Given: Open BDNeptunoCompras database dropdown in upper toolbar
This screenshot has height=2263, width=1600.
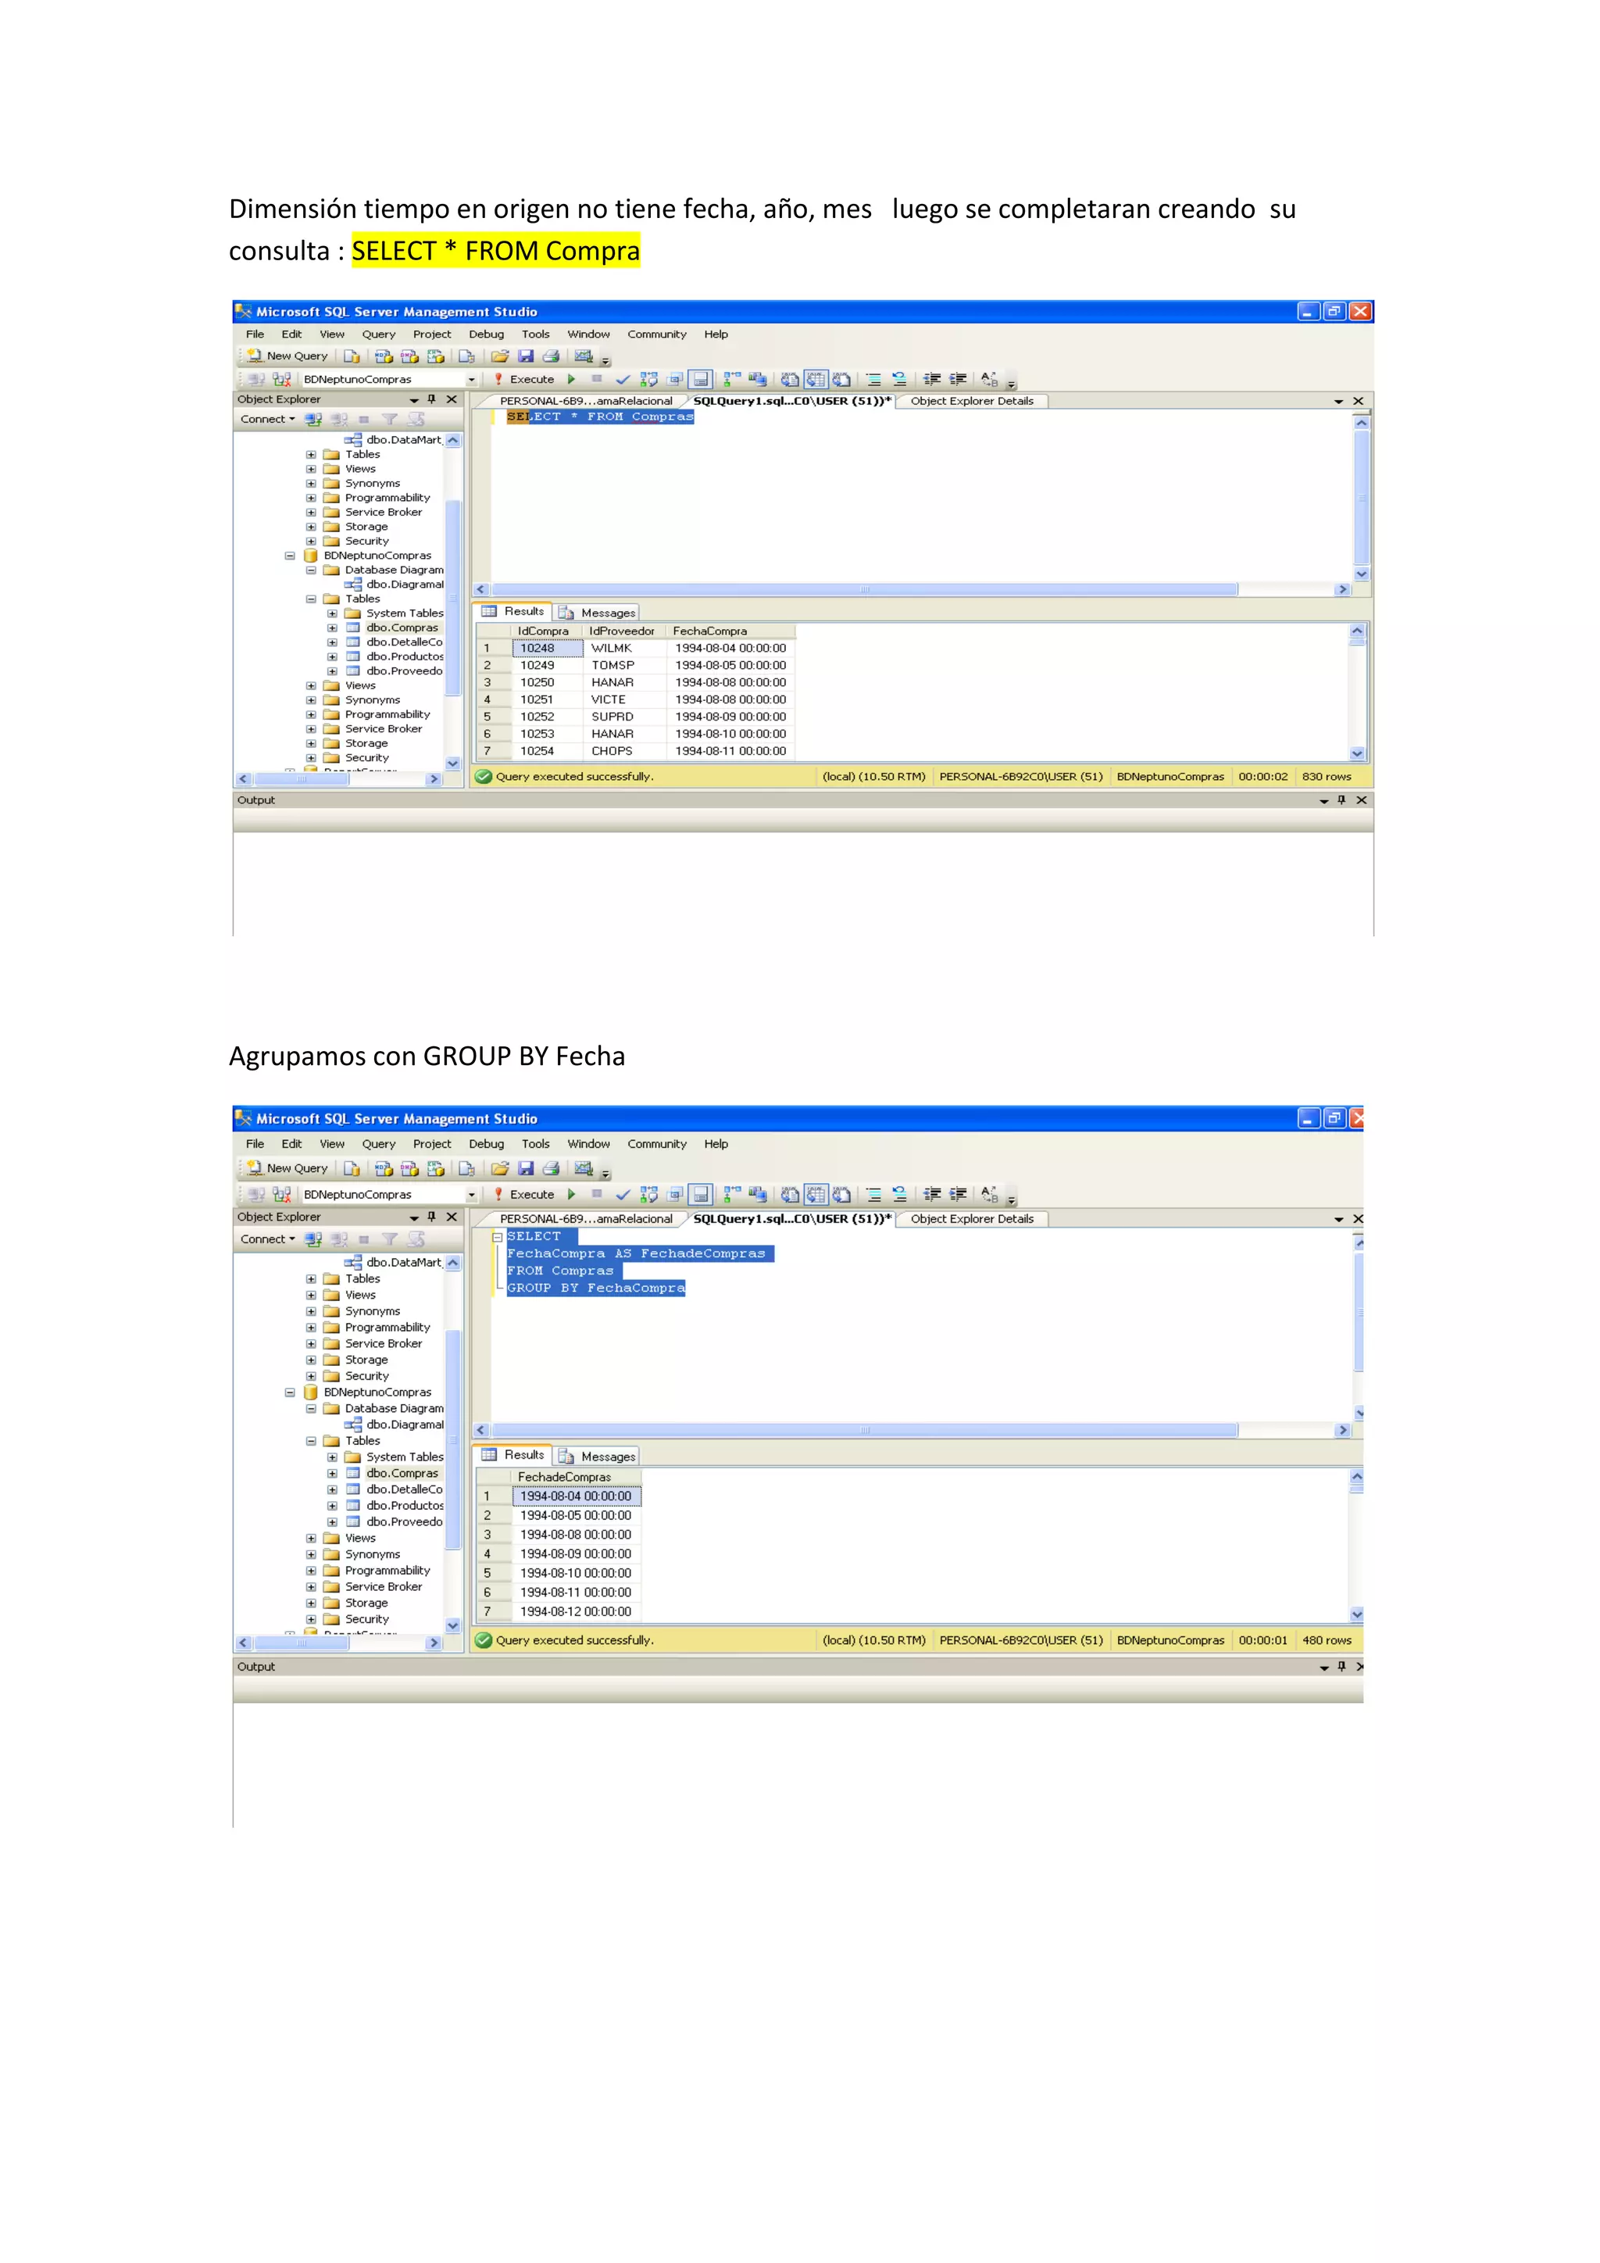Looking at the screenshot, I should click(471, 380).
